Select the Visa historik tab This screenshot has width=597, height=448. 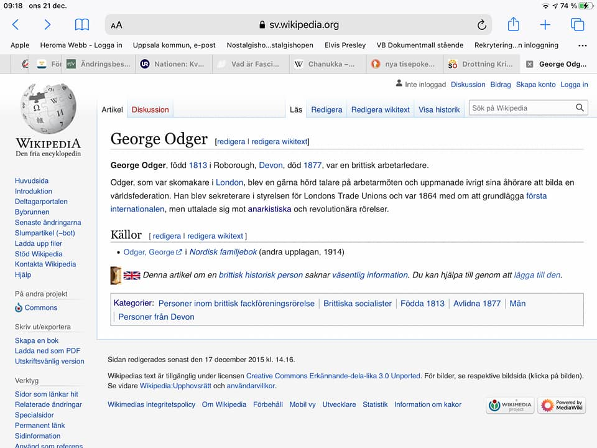439,110
